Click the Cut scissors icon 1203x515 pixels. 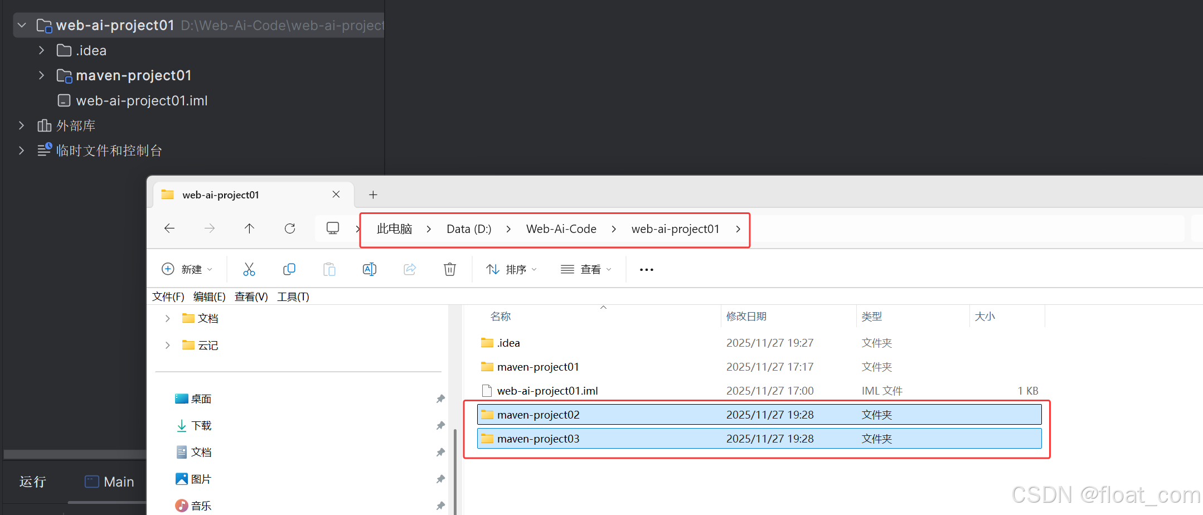click(x=249, y=270)
